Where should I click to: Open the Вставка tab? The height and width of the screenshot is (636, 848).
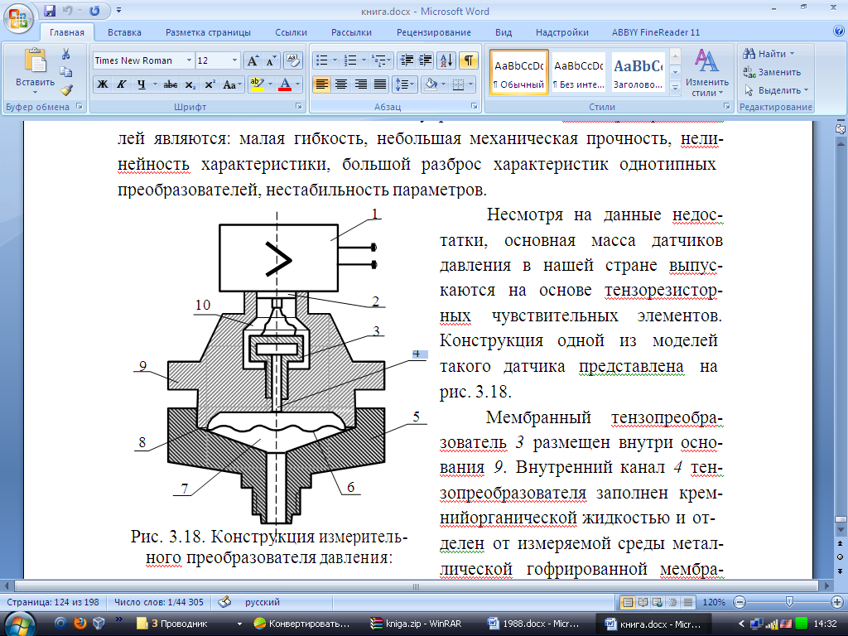[x=124, y=32]
